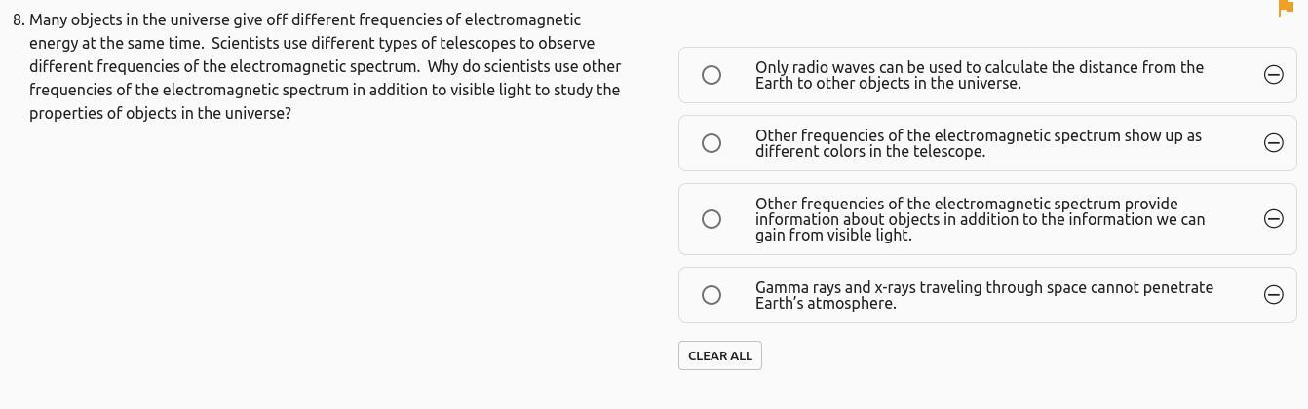Screen dimensions: 1308x409
Task: Click the 'Only radio waves can be used' answer text
Action: (x=979, y=75)
